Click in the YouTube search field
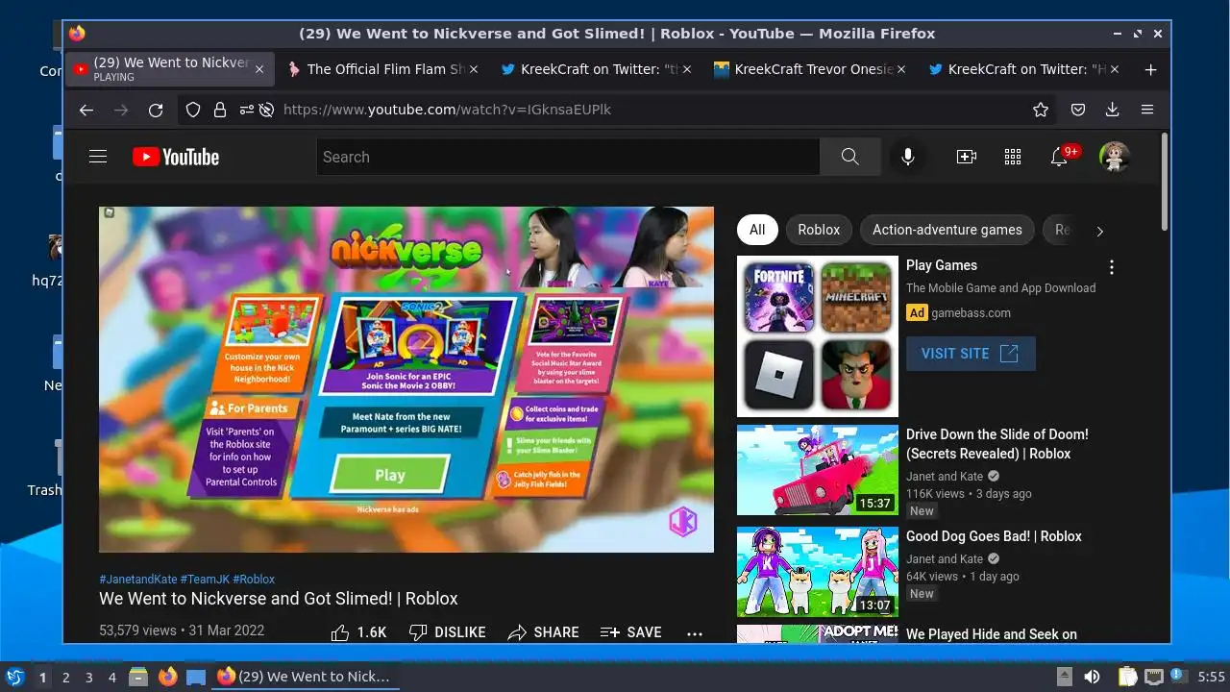Screen dimensions: 1230x692 [568, 157]
